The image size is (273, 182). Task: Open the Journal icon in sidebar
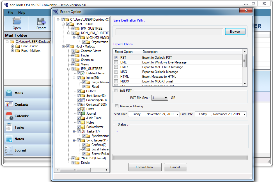[x=9, y=150]
